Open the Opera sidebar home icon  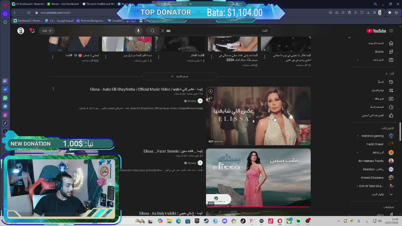point(5,13)
